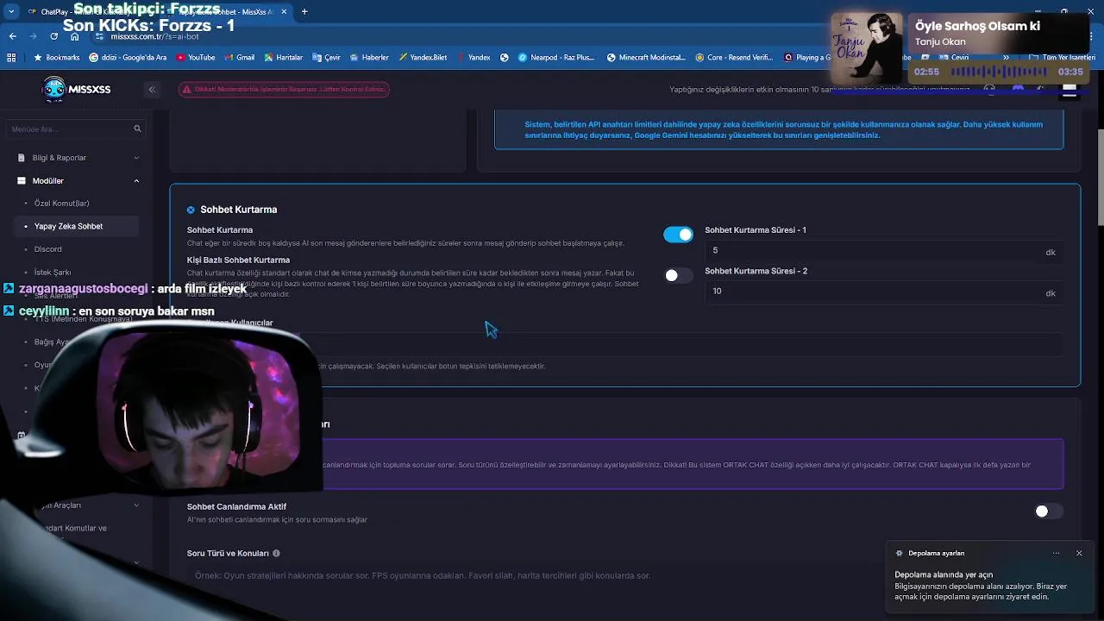
Task: Close the Depolama ayarları notification
Action: (x=1079, y=553)
